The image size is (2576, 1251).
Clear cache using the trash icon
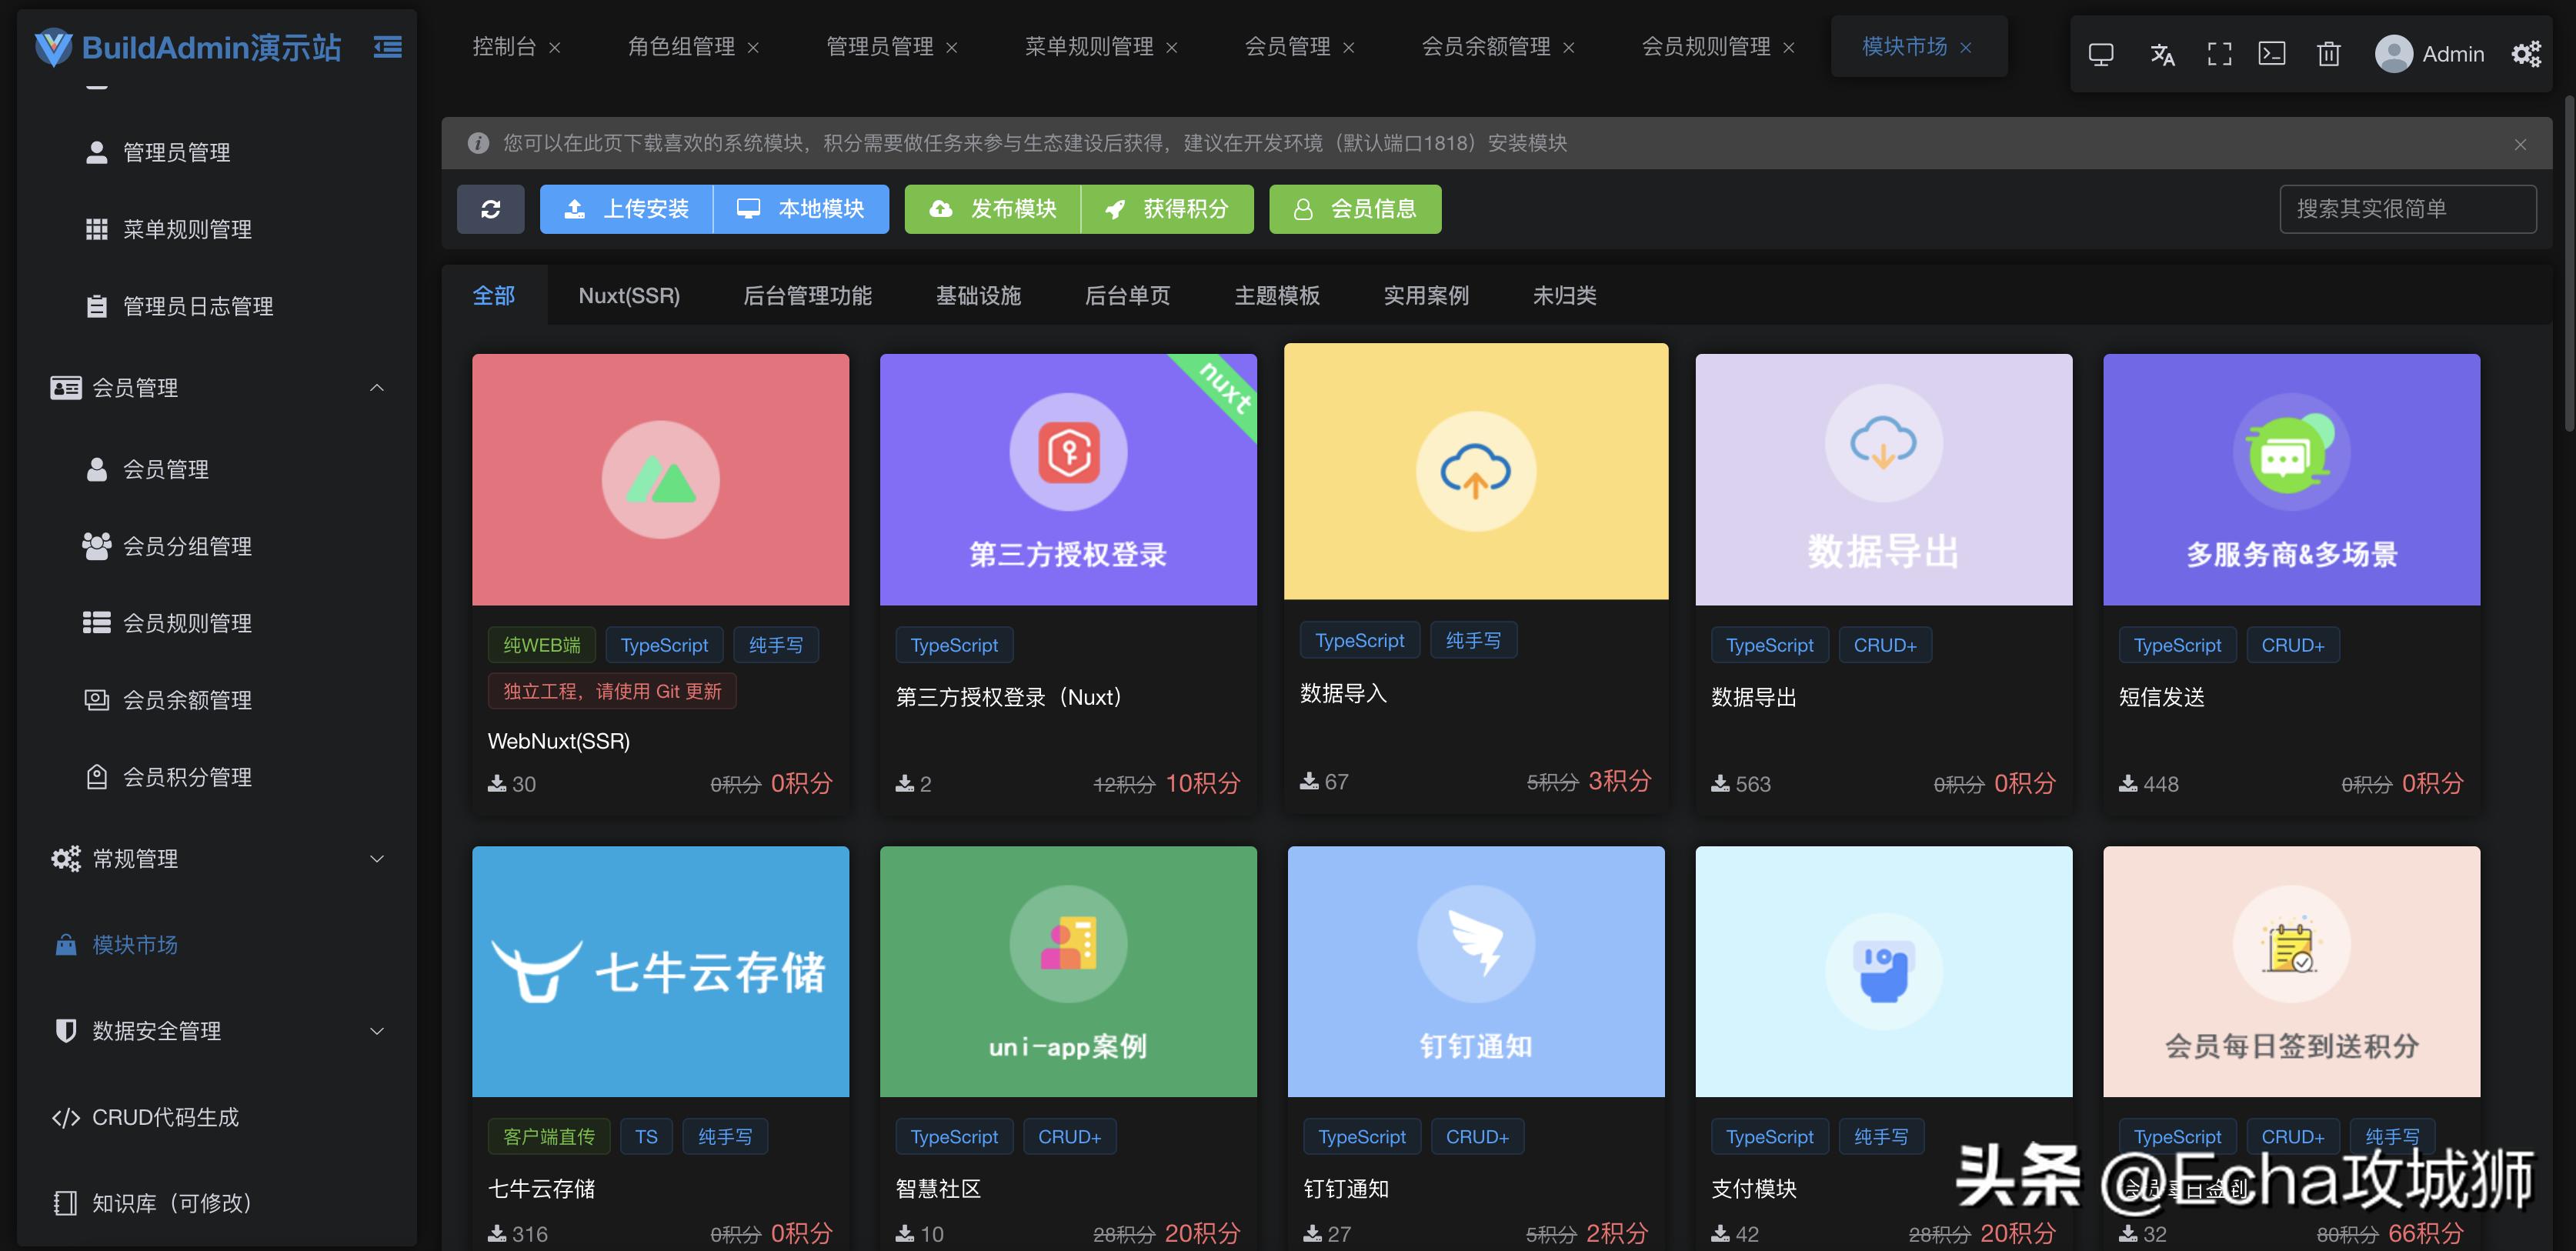pyautogui.click(x=2328, y=53)
